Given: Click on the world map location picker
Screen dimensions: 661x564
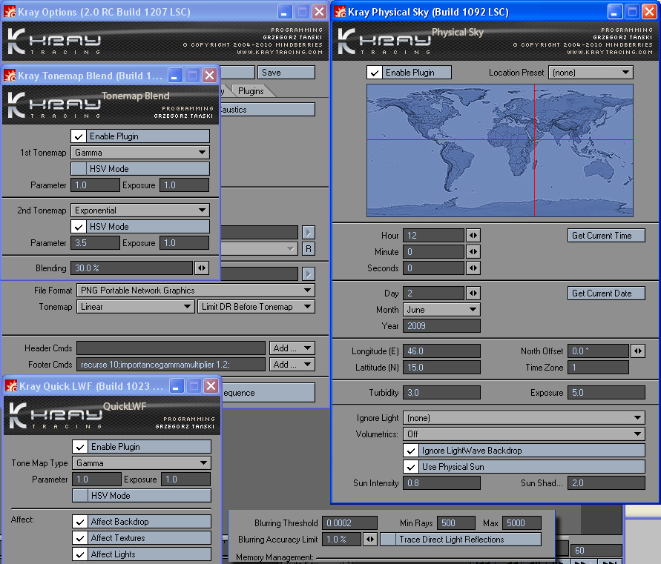Looking at the screenshot, I should 499,150.
